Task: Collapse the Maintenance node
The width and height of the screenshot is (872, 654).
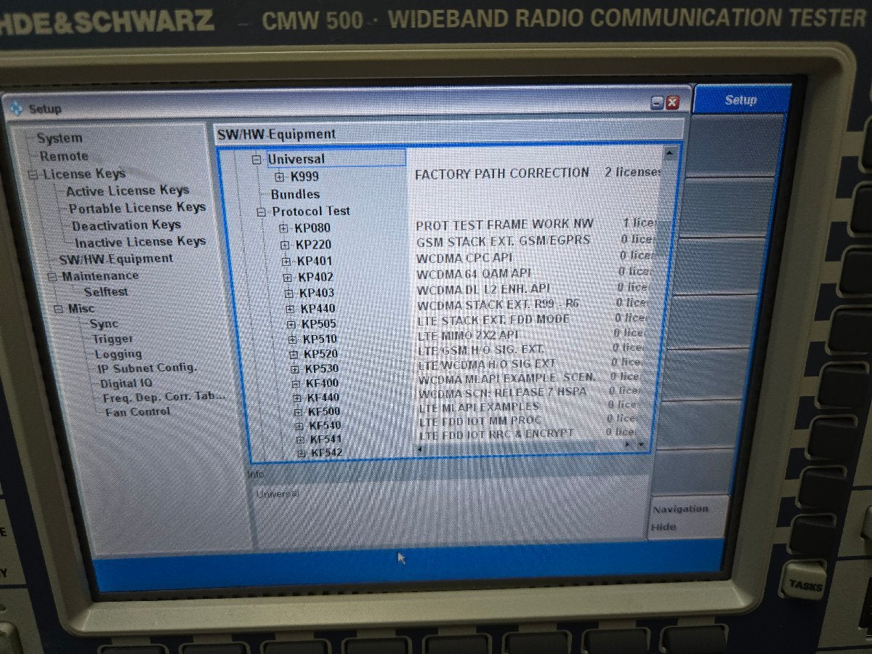Action: pos(52,276)
